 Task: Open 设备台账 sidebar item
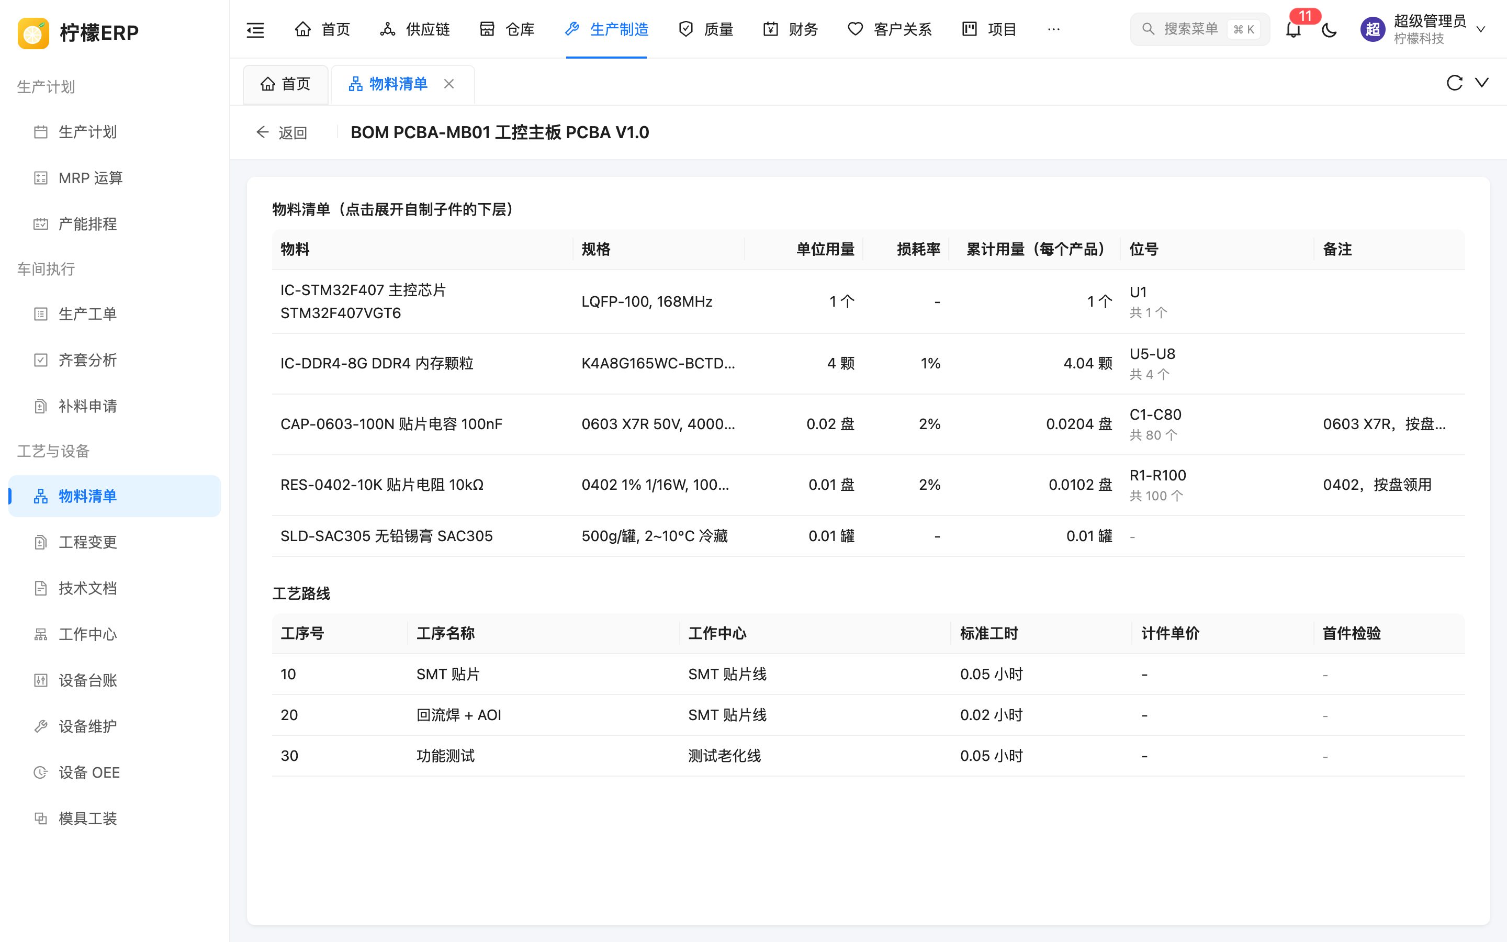(115, 680)
